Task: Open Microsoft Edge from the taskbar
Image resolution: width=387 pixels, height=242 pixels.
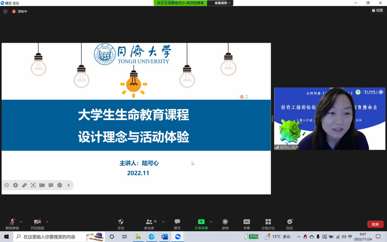Action: [151, 237]
